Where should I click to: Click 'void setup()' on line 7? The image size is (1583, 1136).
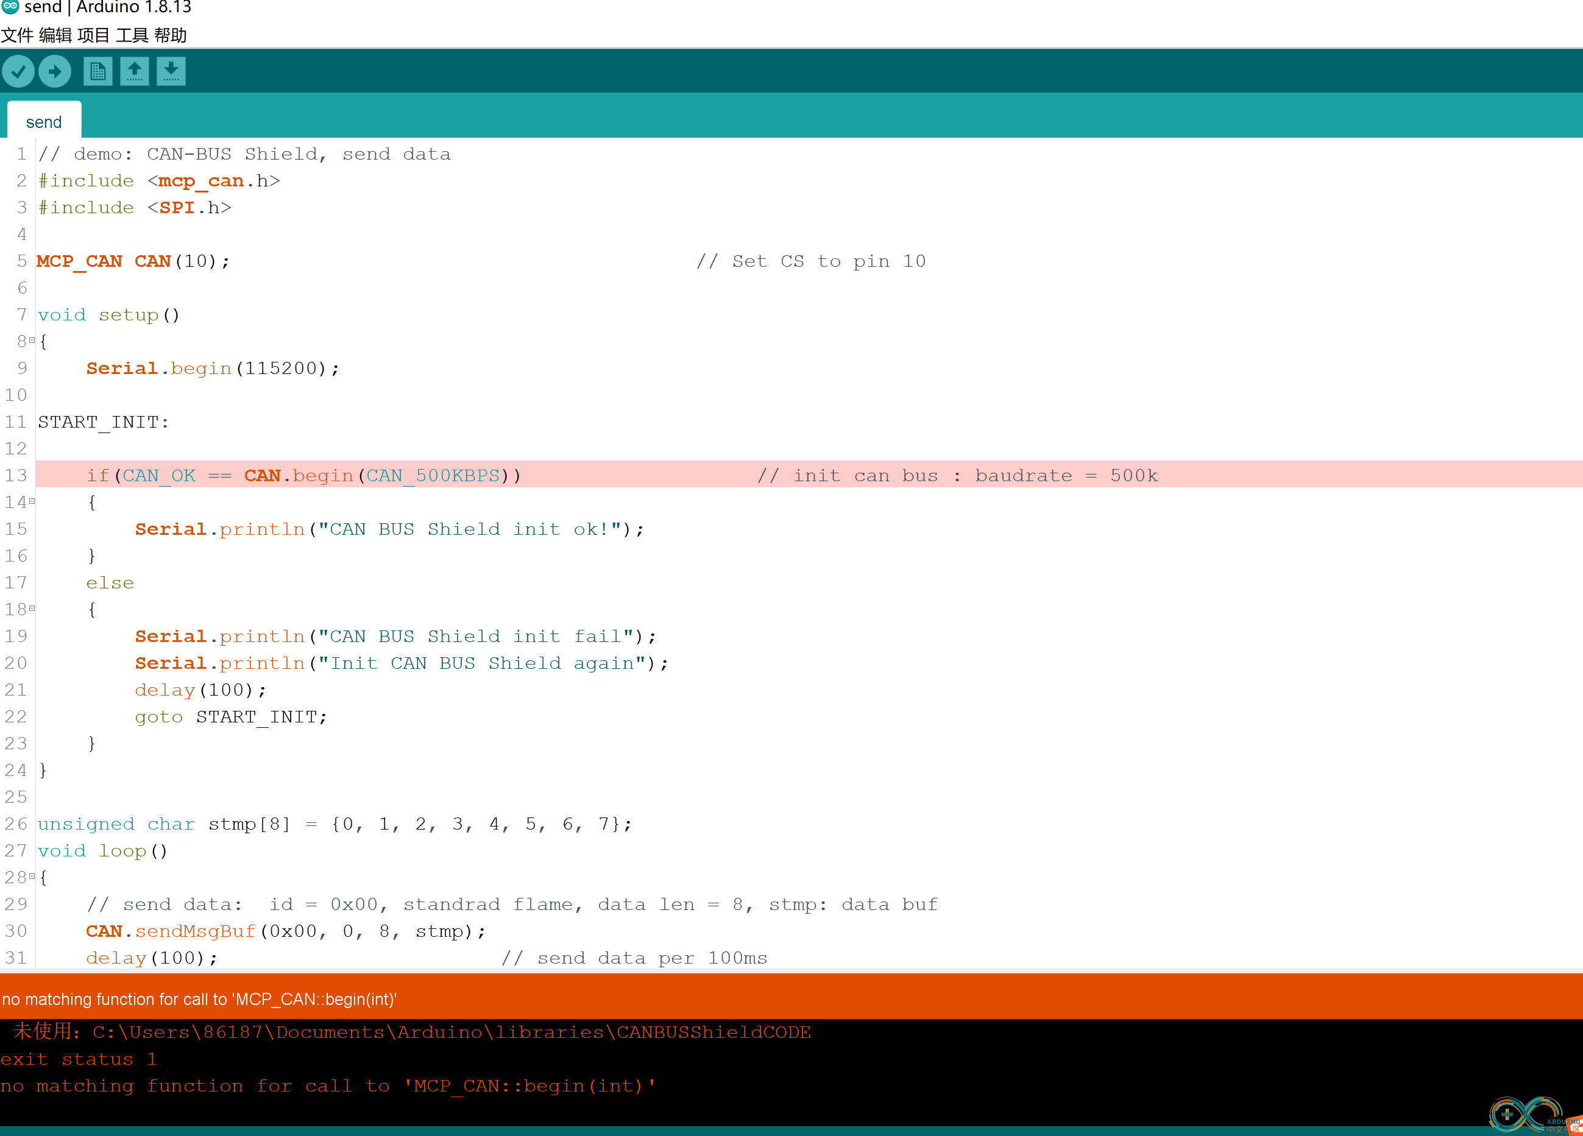pyautogui.click(x=110, y=315)
